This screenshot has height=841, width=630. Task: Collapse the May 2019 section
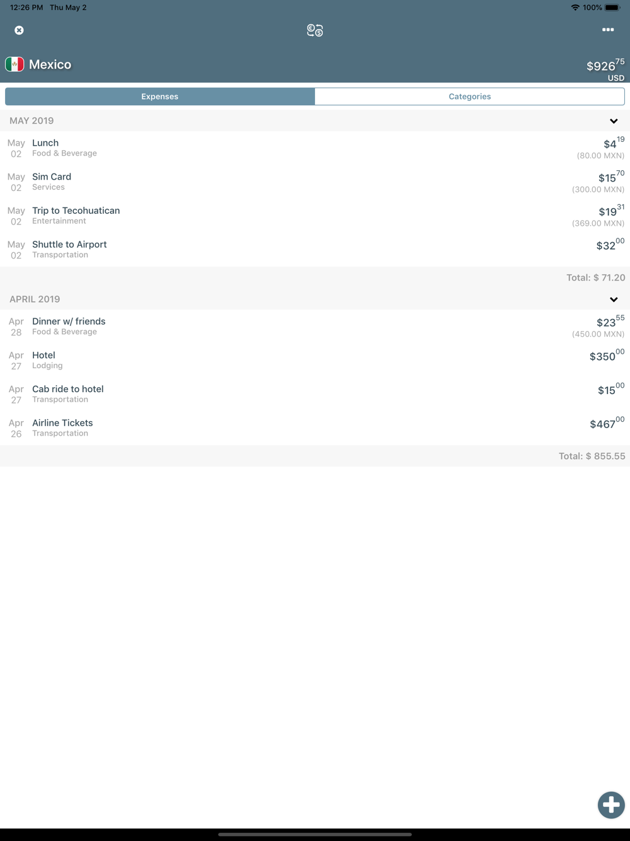(x=614, y=121)
